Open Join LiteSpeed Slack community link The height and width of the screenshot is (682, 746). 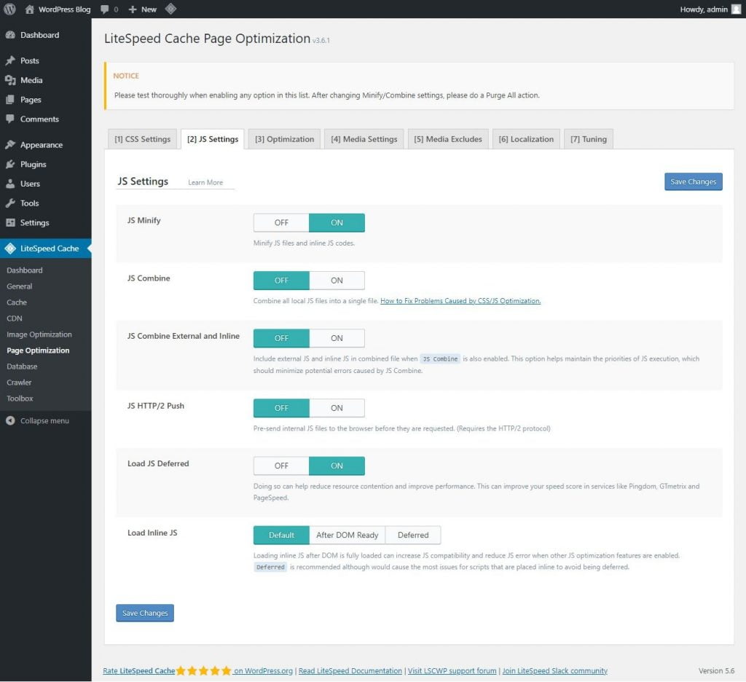tap(555, 670)
